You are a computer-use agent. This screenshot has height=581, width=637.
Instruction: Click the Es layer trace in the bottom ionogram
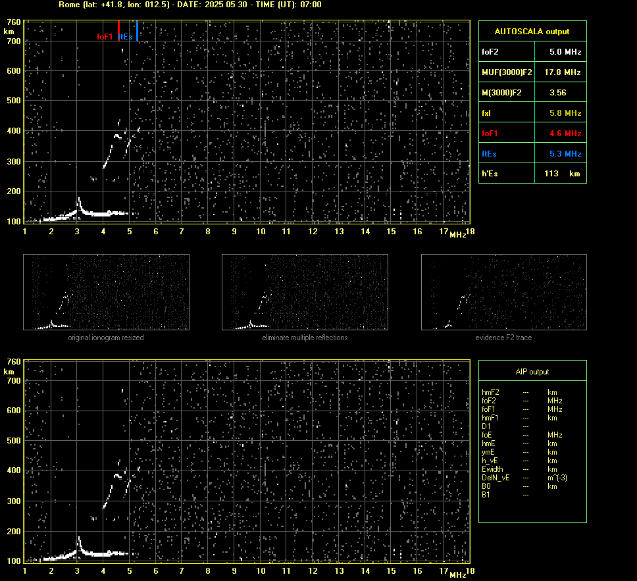click(101, 553)
